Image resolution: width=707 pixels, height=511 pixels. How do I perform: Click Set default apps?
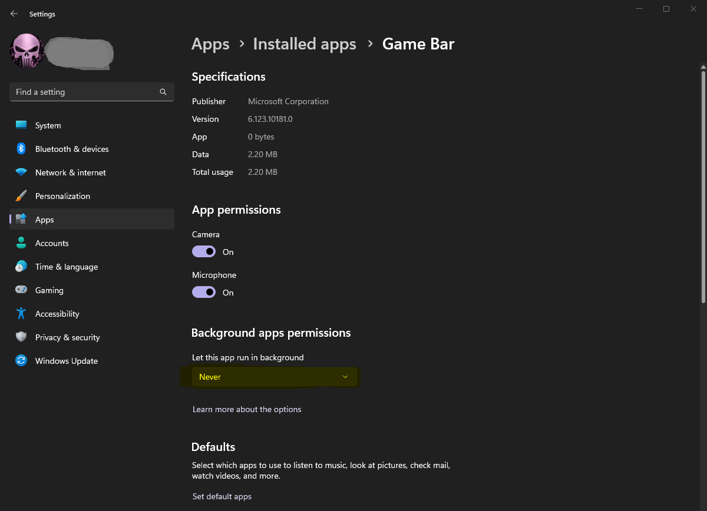coord(222,496)
